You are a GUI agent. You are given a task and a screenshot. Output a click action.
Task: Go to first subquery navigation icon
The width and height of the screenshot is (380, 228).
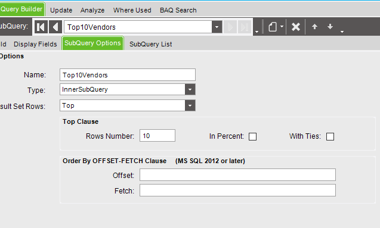[41, 27]
